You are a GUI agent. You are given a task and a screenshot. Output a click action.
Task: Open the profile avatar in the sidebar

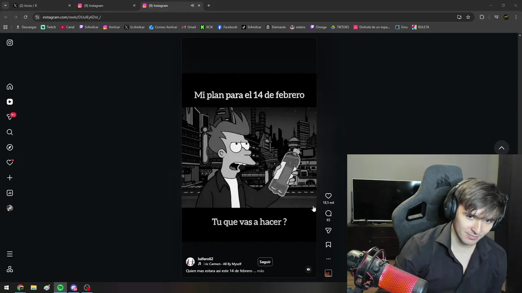point(10,208)
